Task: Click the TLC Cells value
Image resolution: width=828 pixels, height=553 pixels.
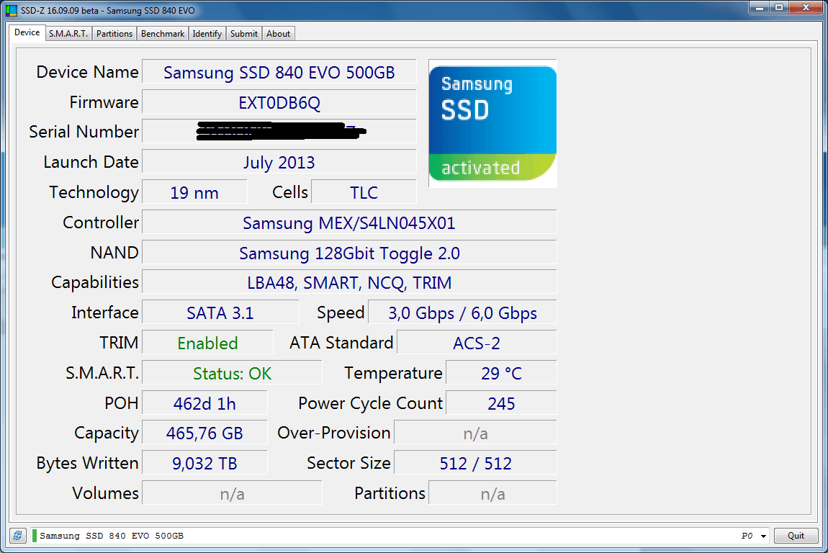Action: point(364,192)
